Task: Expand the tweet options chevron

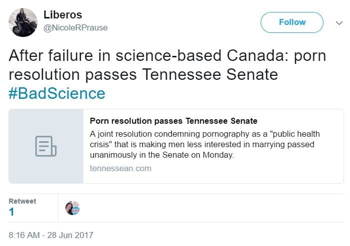Action: click(x=339, y=23)
